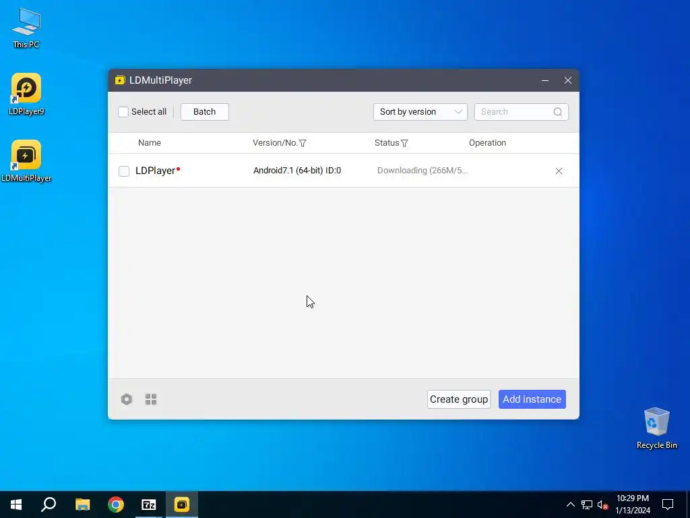Switch to grid view icon
The height and width of the screenshot is (518, 690).
pos(151,399)
